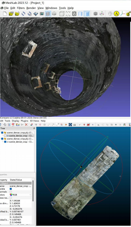Create a new empty project in MeshLab
The width and height of the screenshot is (131, 227).
tap(5, 14)
